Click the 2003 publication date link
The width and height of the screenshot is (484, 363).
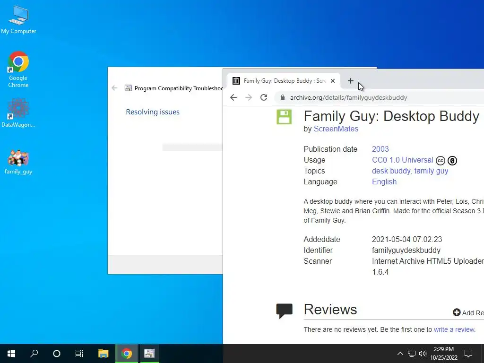click(380, 149)
